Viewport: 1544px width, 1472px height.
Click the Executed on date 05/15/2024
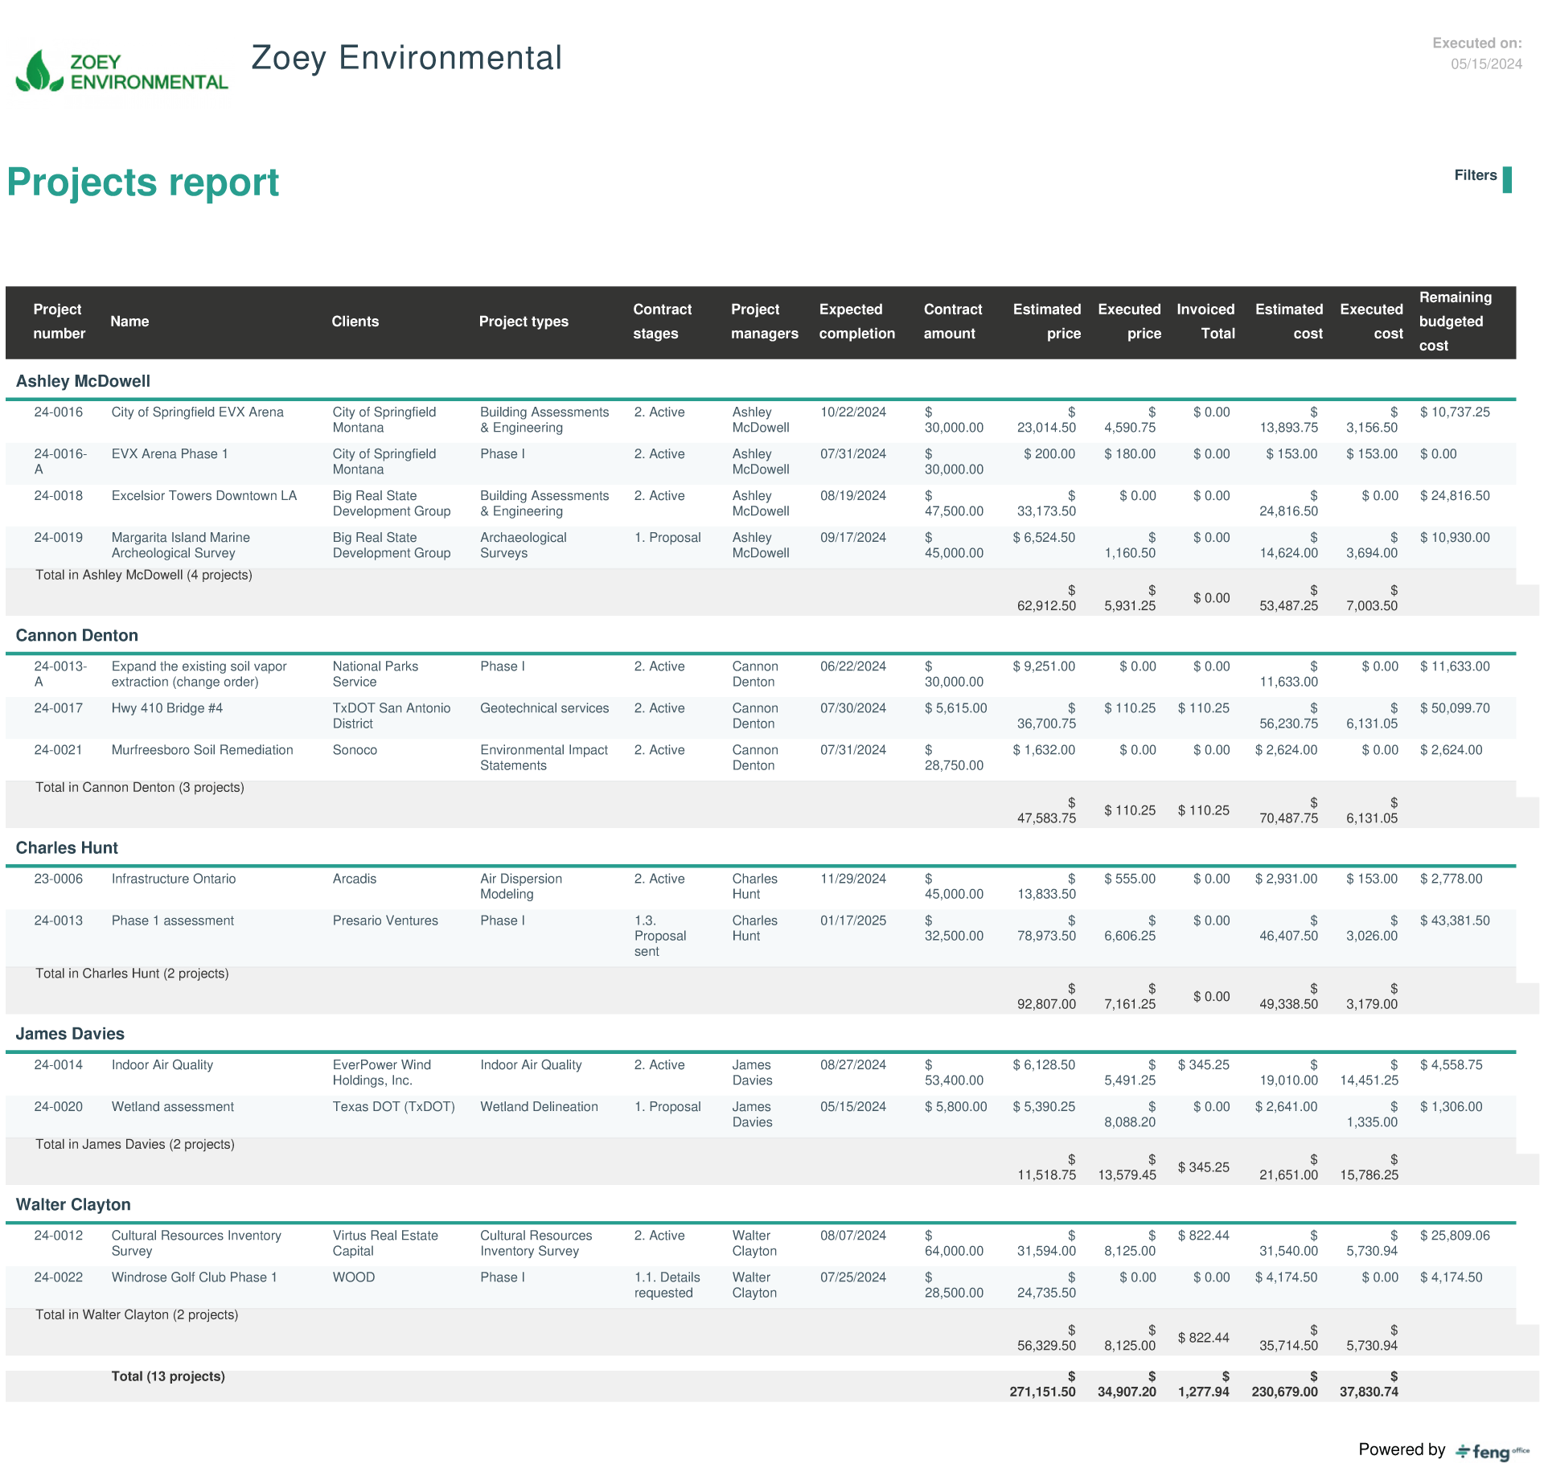tap(1485, 64)
